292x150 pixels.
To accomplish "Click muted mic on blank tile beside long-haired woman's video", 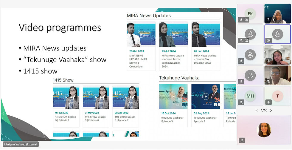I will (241, 61).
